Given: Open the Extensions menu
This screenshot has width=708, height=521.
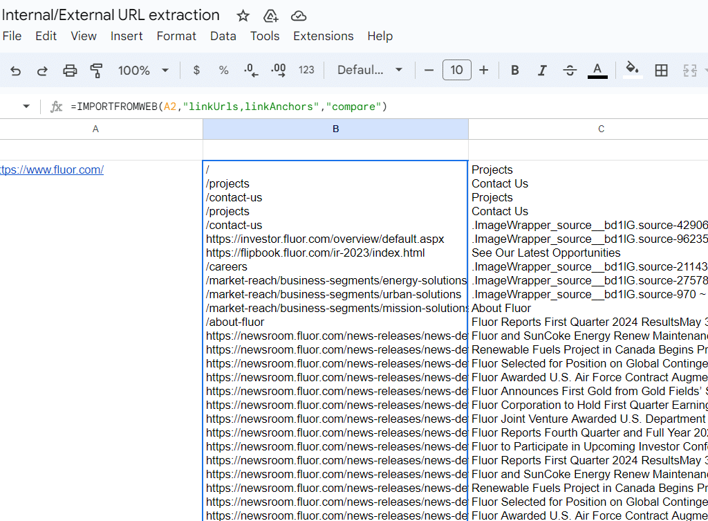Looking at the screenshot, I should coord(323,36).
